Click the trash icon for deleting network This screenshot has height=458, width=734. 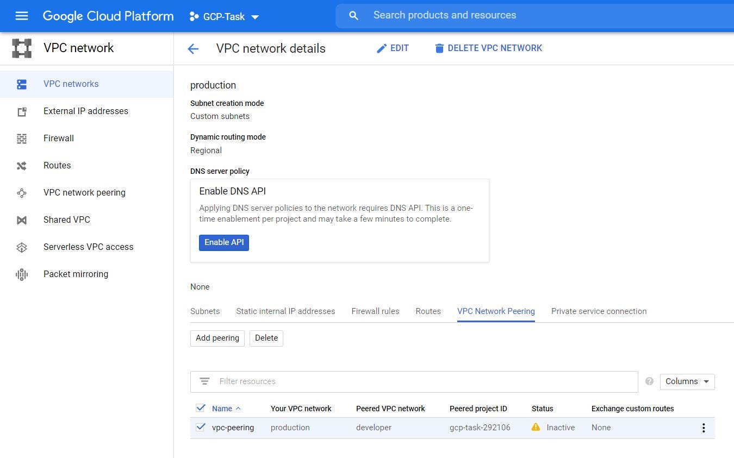coord(439,48)
